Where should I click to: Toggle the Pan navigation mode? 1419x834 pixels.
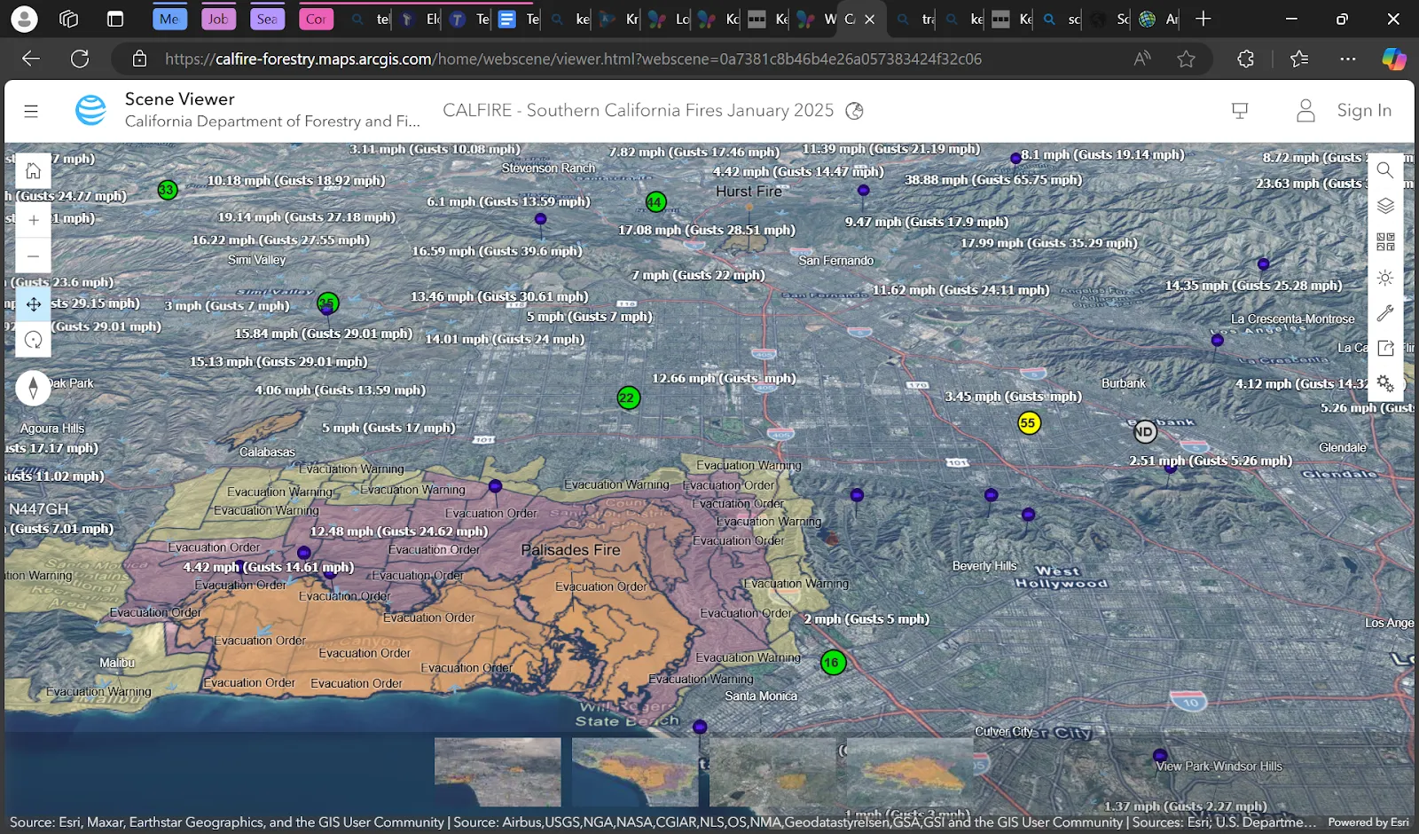(x=33, y=304)
